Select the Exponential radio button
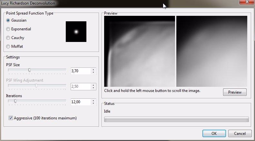Screen dimensions: 255x141 pos(8,29)
